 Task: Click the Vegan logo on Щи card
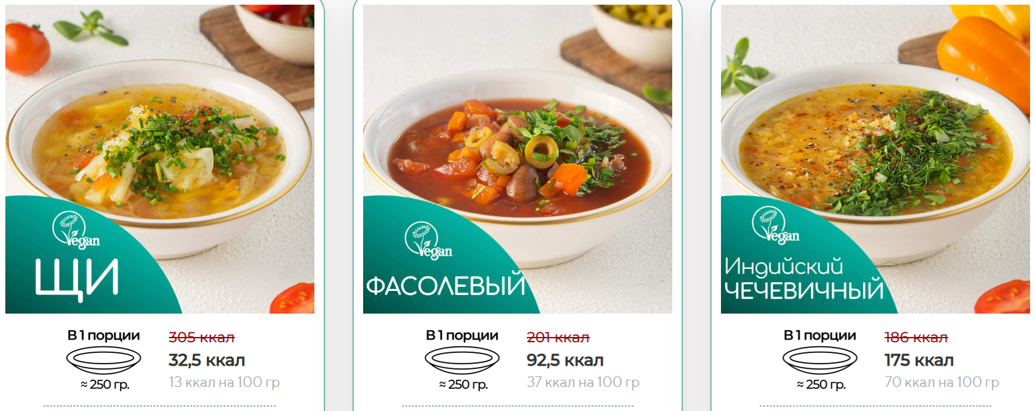76,230
